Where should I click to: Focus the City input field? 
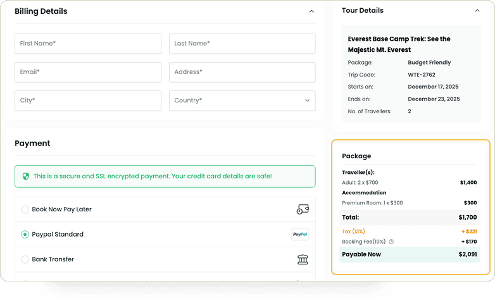(88, 101)
